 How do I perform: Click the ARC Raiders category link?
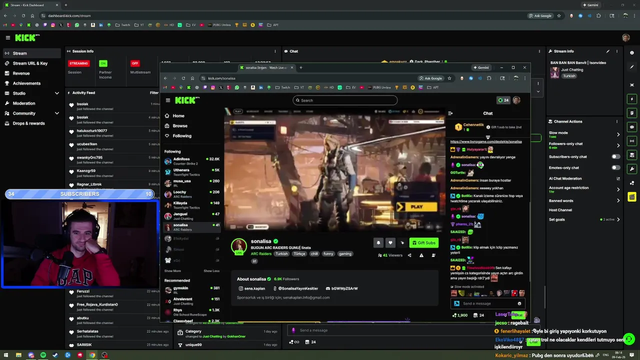[261, 253]
